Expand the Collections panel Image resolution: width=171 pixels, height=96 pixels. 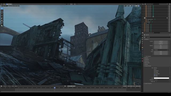tap(146, 59)
